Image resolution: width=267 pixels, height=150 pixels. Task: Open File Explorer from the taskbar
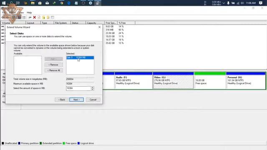(x=33, y=3)
